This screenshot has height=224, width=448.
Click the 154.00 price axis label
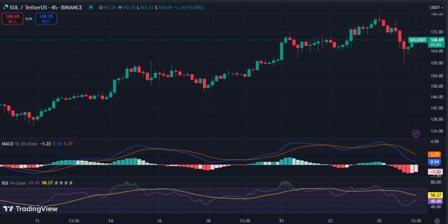pyautogui.click(x=437, y=76)
